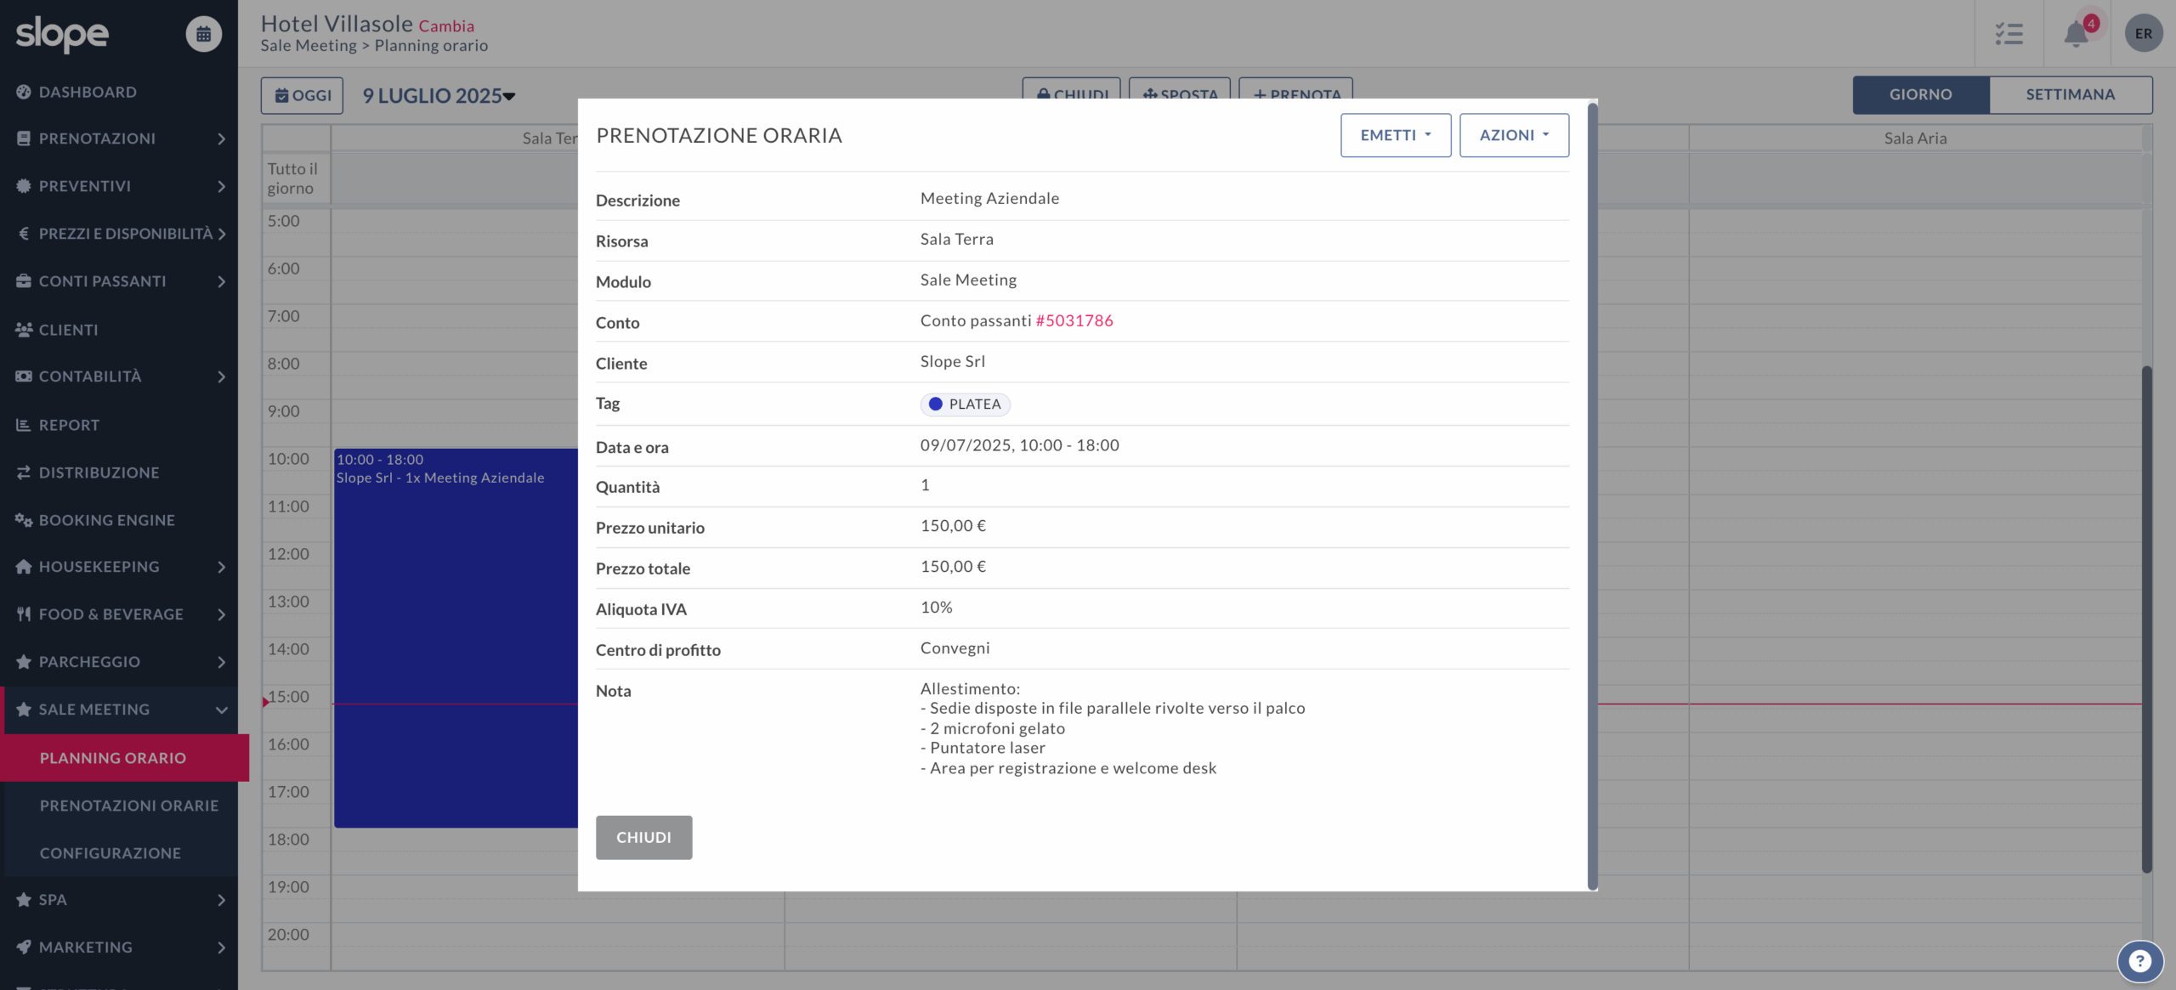Click the Booking Engine gears icon

24,520
